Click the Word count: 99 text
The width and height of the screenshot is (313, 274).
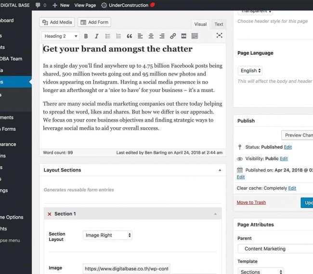click(58, 153)
